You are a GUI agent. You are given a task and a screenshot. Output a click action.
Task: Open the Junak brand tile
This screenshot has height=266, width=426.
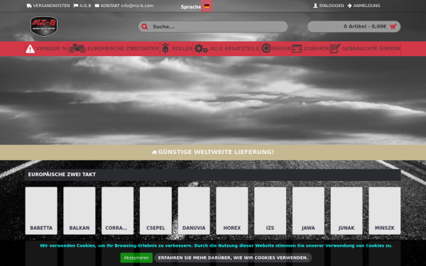pos(346,211)
